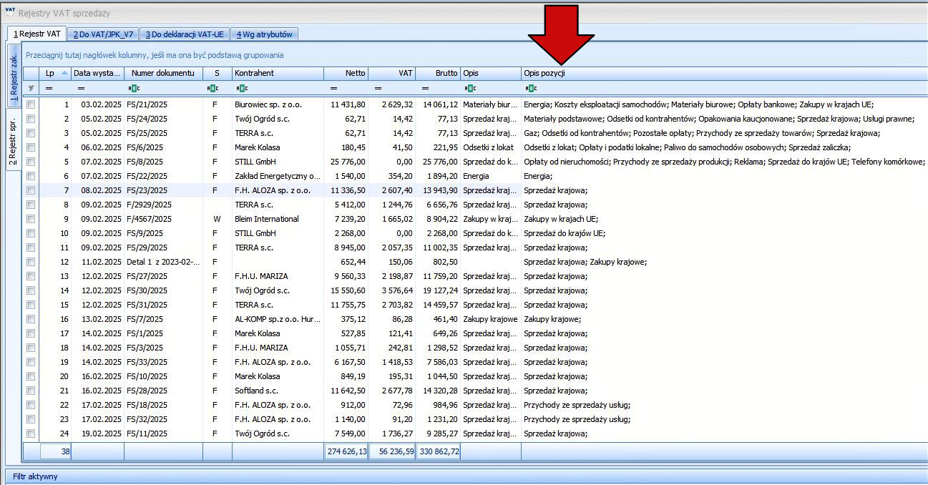Tick the checkbox for row 21 Softland s.c.
The width and height of the screenshot is (928, 485).
pos(31,391)
